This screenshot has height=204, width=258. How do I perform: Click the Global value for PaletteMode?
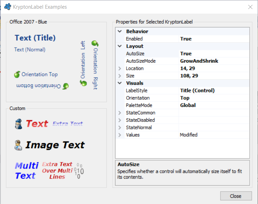click(188, 105)
